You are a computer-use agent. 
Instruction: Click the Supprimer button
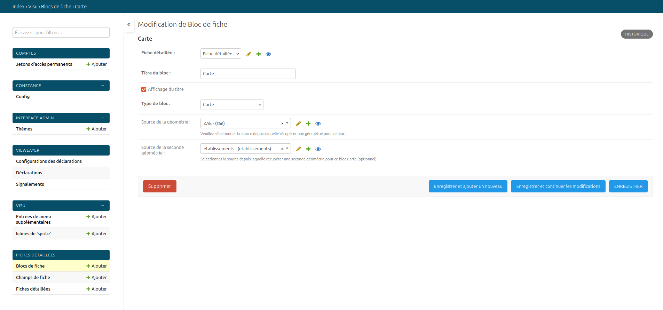[160, 186]
